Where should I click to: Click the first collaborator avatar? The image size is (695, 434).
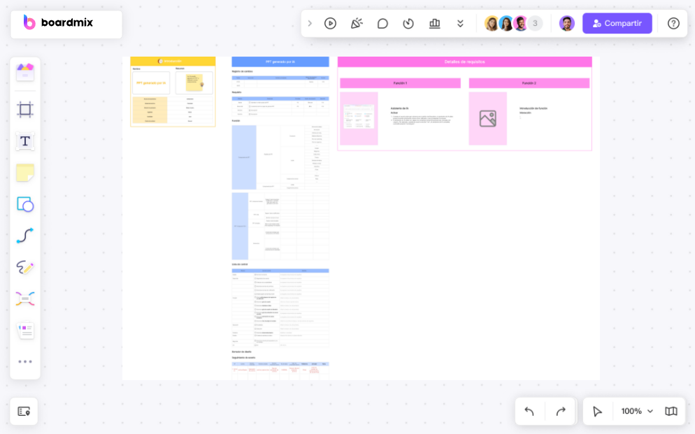(492, 24)
